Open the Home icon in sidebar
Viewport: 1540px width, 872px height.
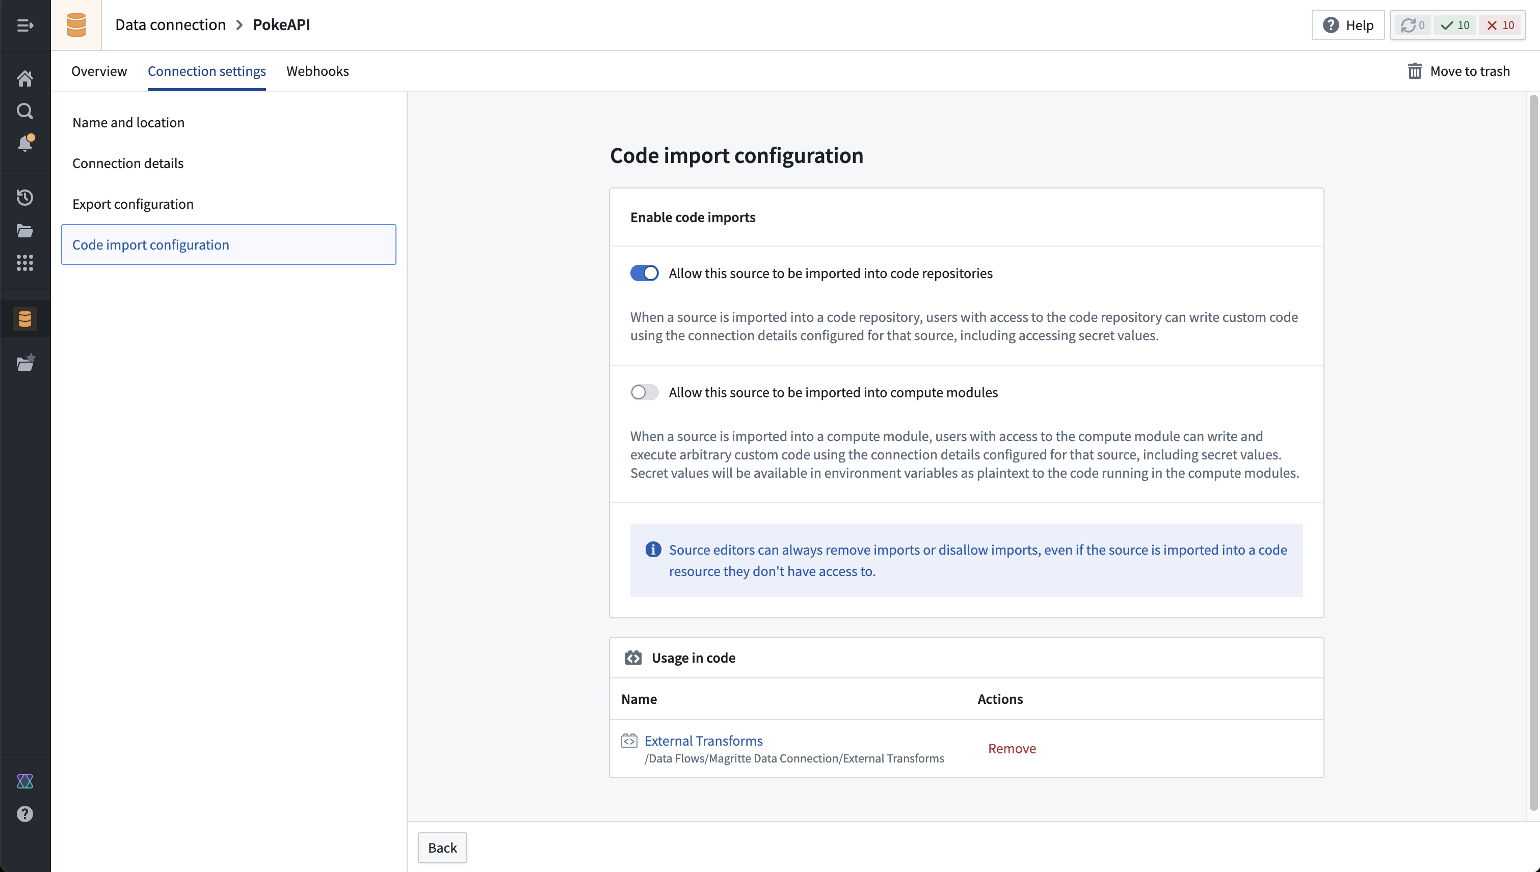24,78
